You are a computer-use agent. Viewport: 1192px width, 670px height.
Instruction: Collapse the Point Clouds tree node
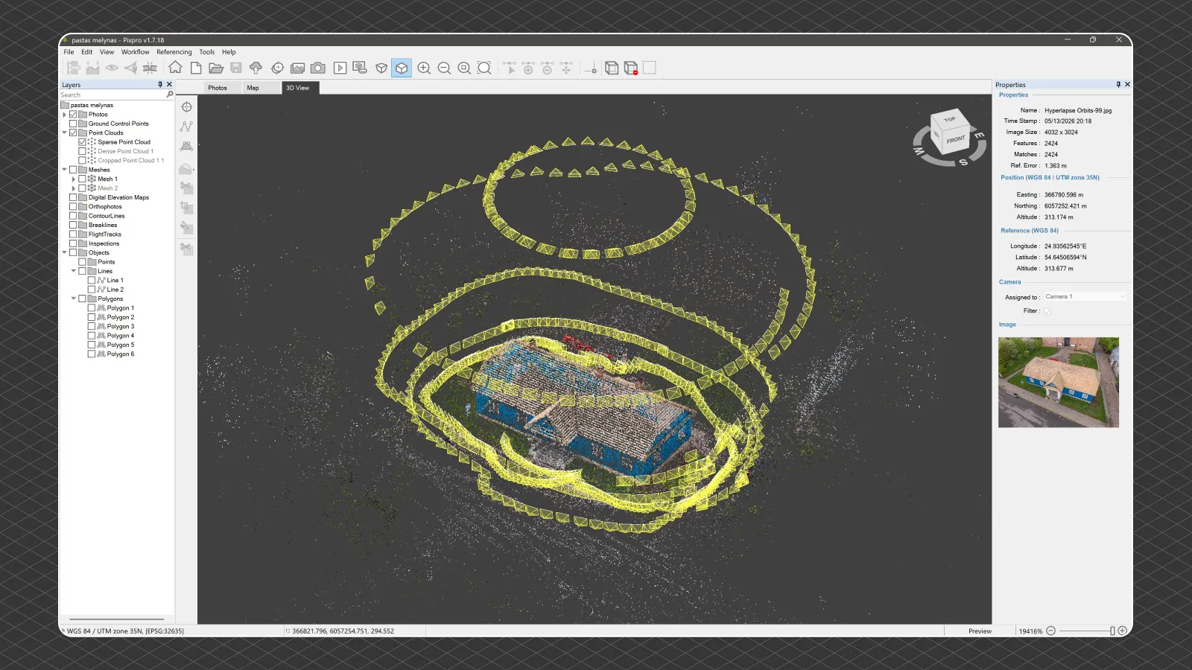pyautogui.click(x=64, y=133)
